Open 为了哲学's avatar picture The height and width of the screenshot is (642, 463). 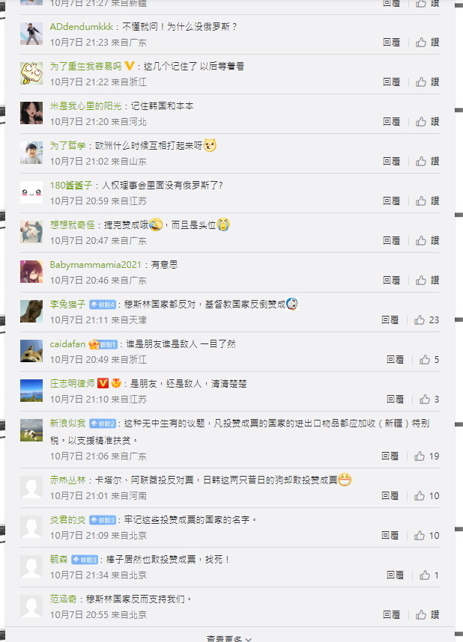31,153
